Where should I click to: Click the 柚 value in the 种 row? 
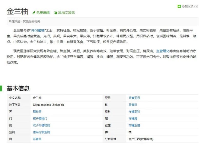pos(130,132)
